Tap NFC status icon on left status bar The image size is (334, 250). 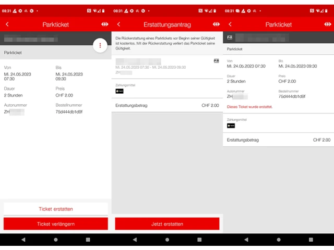[x=89, y=10]
